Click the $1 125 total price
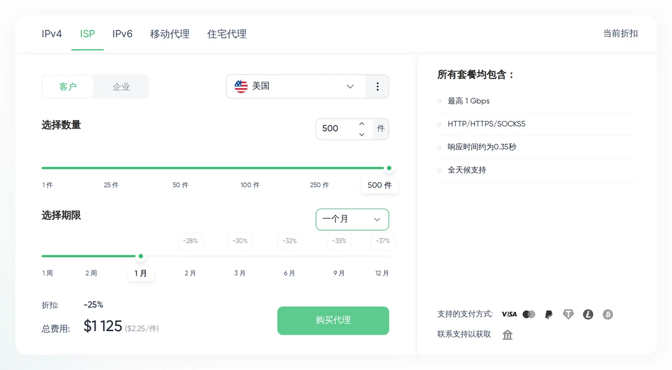This screenshot has width=672, height=370. pyautogui.click(x=103, y=327)
